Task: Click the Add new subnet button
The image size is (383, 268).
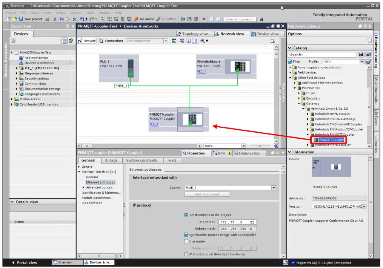Action: pyautogui.click(x=207, y=194)
